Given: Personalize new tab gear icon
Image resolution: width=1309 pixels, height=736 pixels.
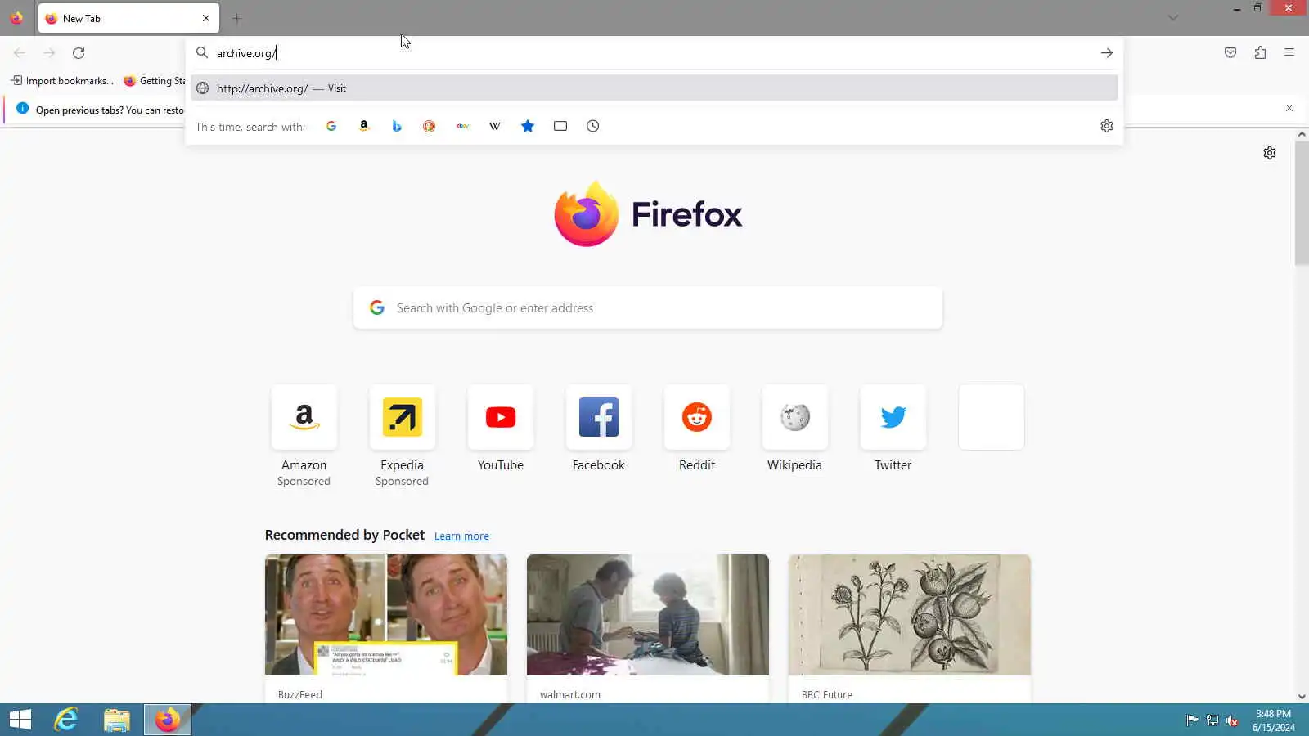Looking at the screenshot, I should pos(1270,153).
